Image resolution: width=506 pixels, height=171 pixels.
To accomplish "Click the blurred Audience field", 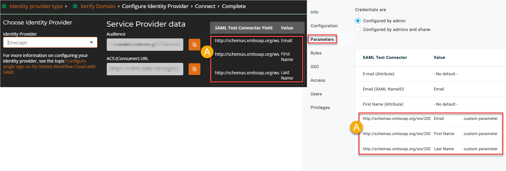I will tap(145, 45).
